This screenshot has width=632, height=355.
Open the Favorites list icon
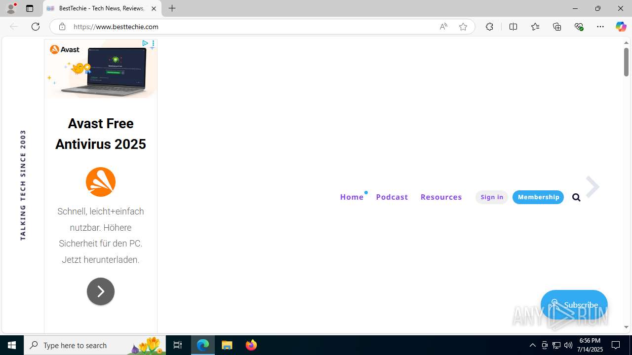535,27
